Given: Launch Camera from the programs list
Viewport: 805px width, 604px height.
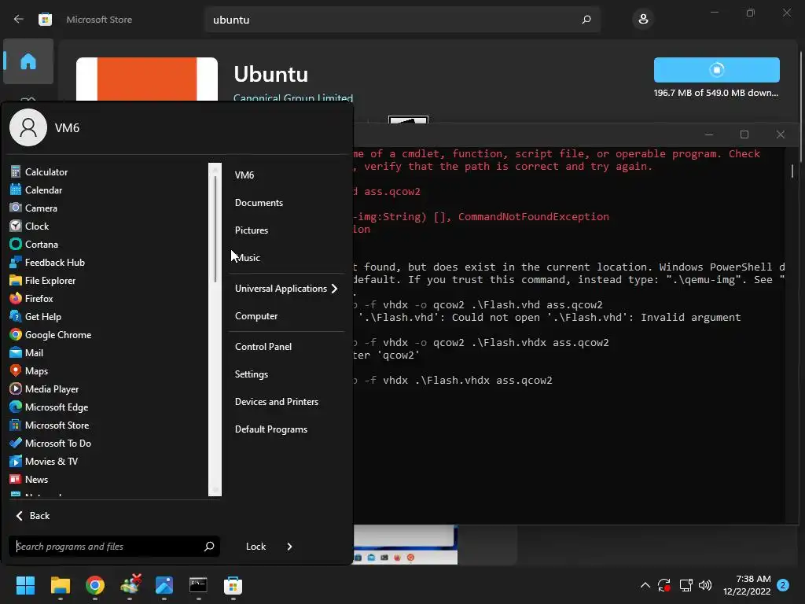Looking at the screenshot, I should coord(33,208).
